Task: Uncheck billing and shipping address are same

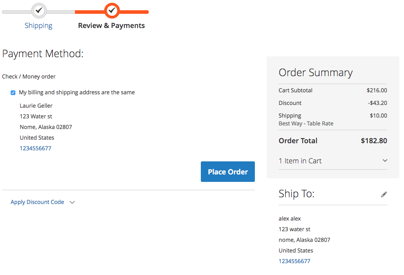Action: pos(13,93)
